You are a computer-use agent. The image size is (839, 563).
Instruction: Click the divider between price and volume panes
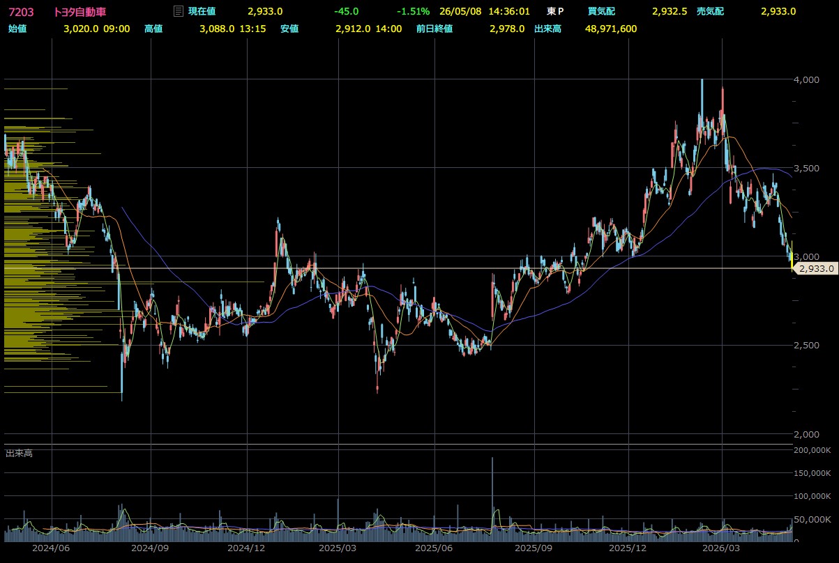(398, 445)
